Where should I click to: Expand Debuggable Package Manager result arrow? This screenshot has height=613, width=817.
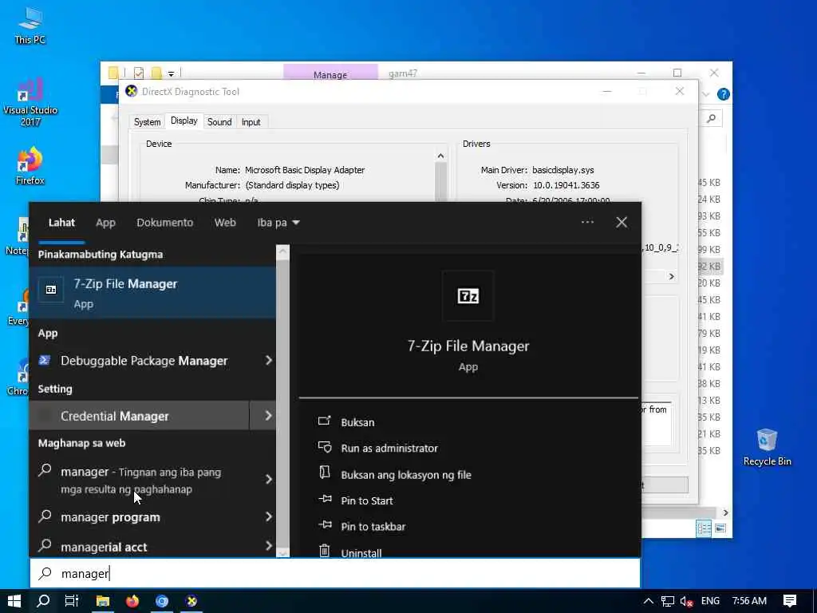(x=268, y=360)
